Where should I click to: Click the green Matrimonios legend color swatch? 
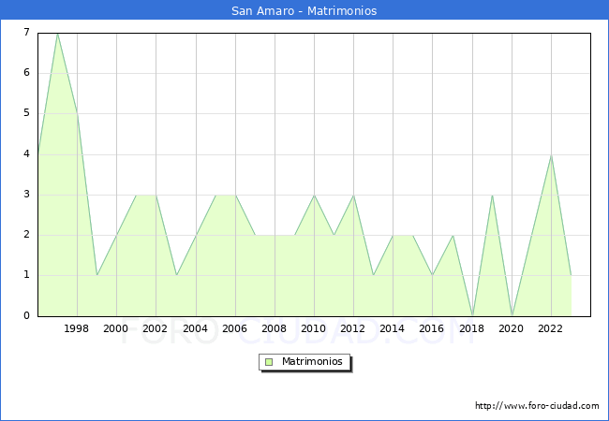(x=269, y=361)
